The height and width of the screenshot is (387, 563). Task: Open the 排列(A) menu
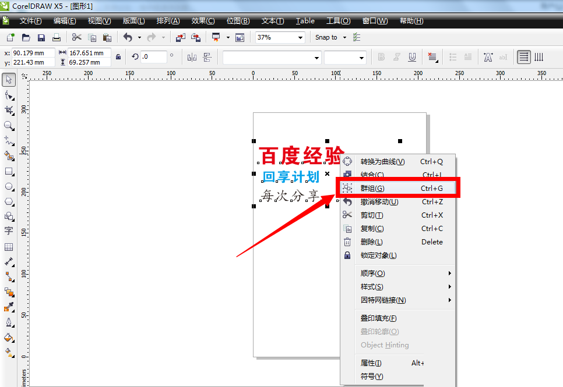(x=168, y=21)
